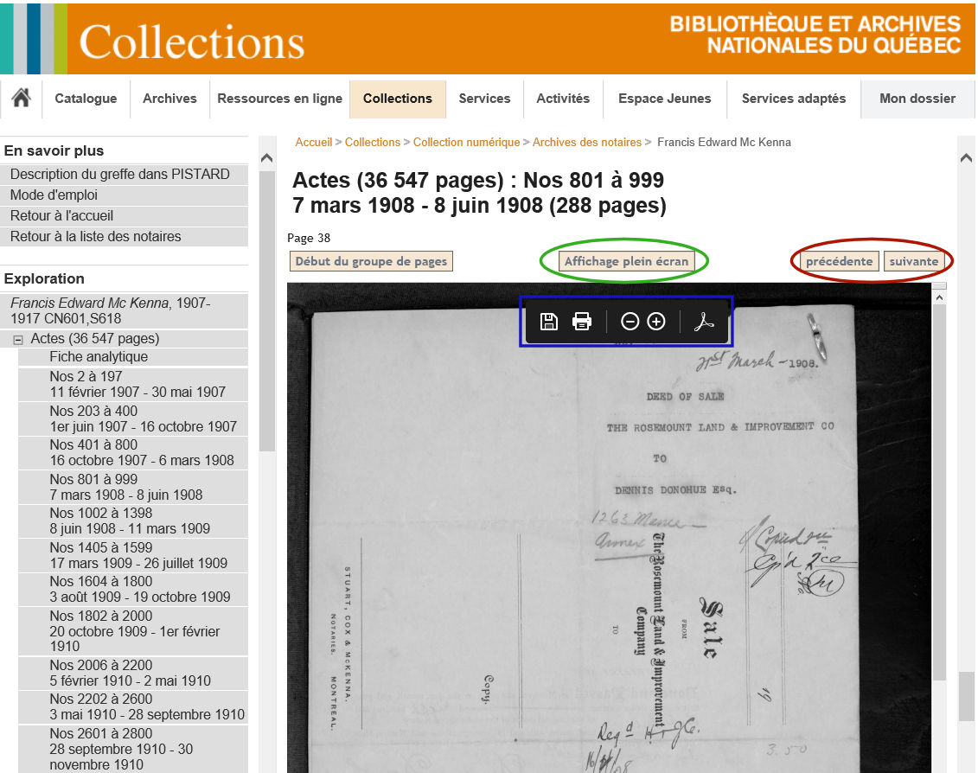
Task: Go to the suivante page
Action: (x=913, y=261)
